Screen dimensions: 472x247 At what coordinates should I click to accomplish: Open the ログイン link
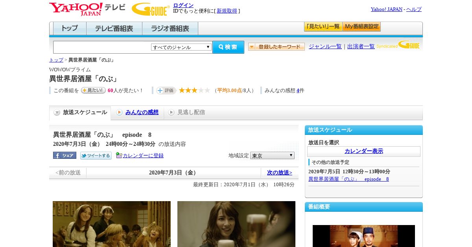click(183, 5)
